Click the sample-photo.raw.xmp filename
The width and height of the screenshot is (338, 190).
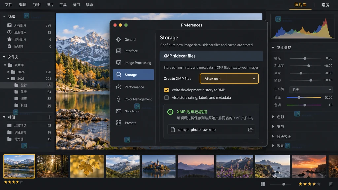[197, 129]
